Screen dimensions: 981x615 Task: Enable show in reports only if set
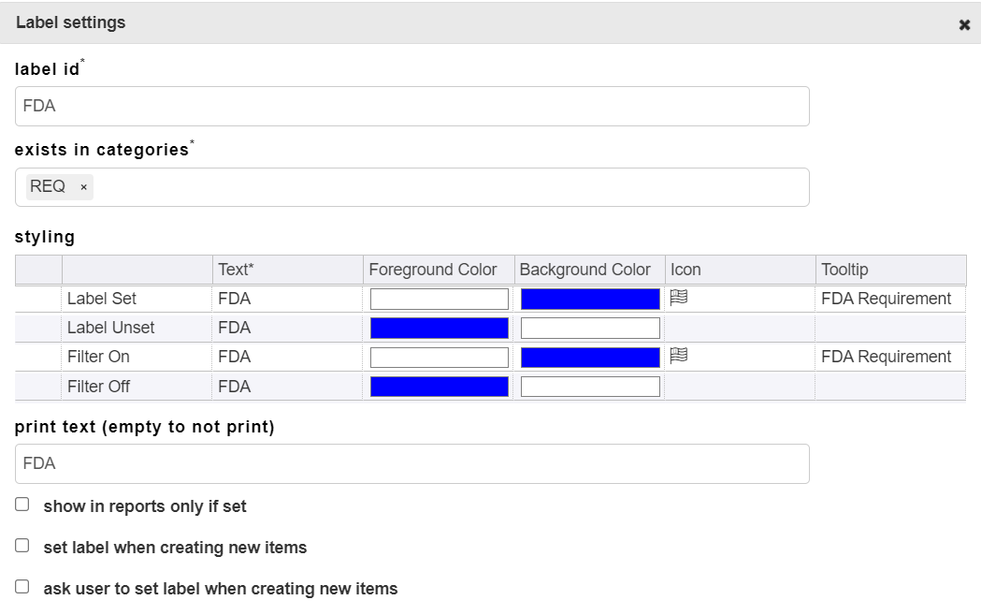tap(22, 505)
